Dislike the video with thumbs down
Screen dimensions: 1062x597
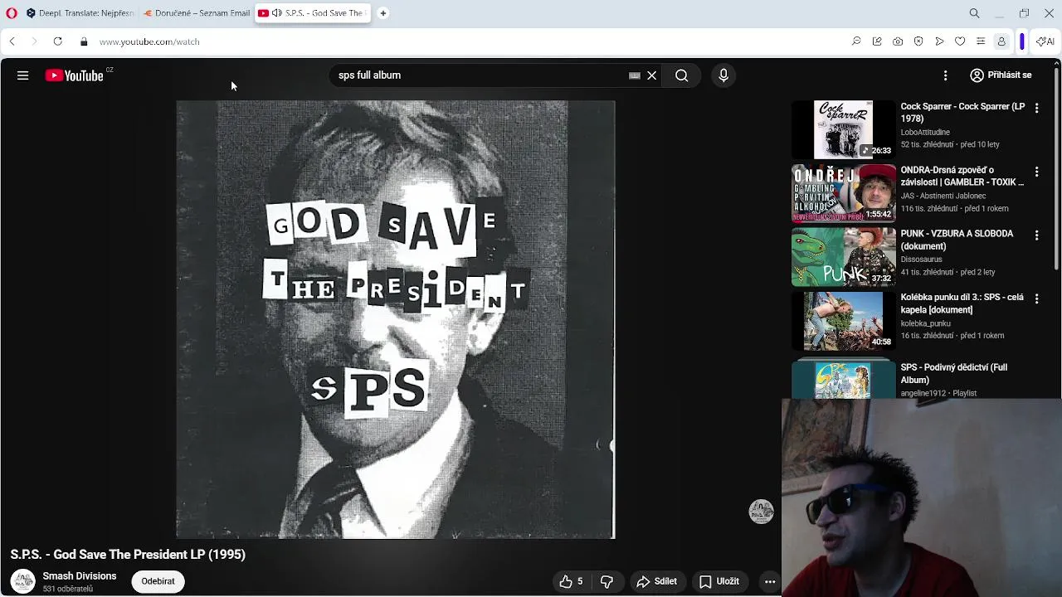click(607, 581)
